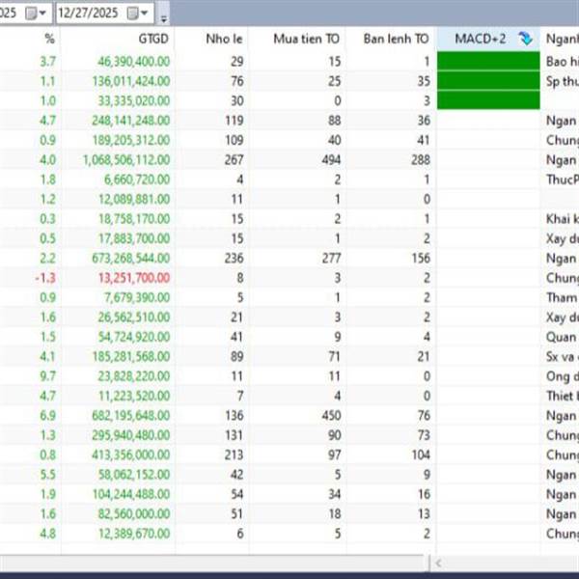
Task: Select GTGD value 189,205,312.00
Action: 131,140
